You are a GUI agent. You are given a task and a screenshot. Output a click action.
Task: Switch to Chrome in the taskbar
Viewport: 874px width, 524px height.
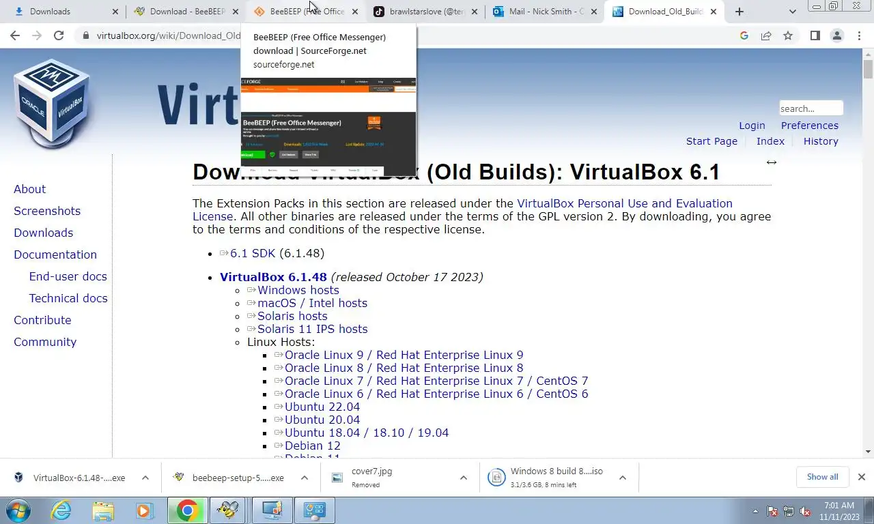187,510
